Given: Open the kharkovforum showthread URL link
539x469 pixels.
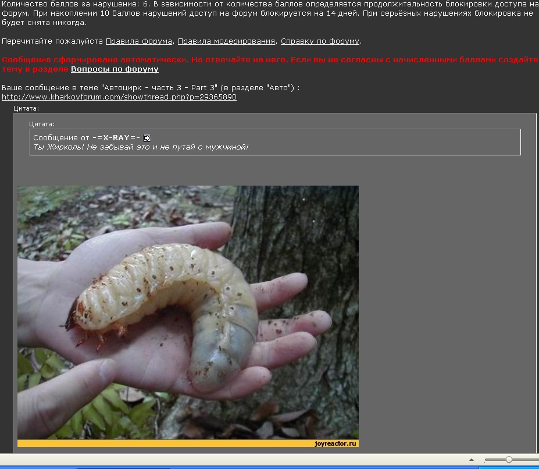Looking at the screenshot, I should 119,97.
